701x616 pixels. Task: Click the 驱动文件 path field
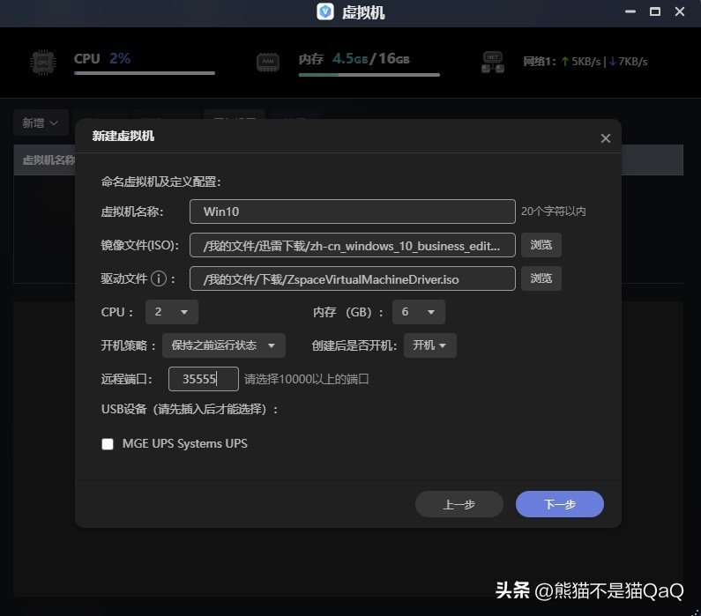pos(353,278)
